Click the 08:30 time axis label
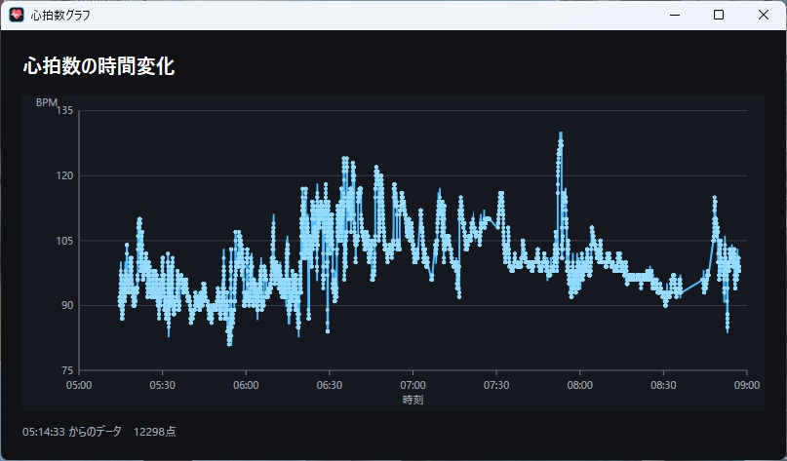Image resolution: width=787 pixels, height=461 pixels. pyautogui.click(x=663, y=385)
